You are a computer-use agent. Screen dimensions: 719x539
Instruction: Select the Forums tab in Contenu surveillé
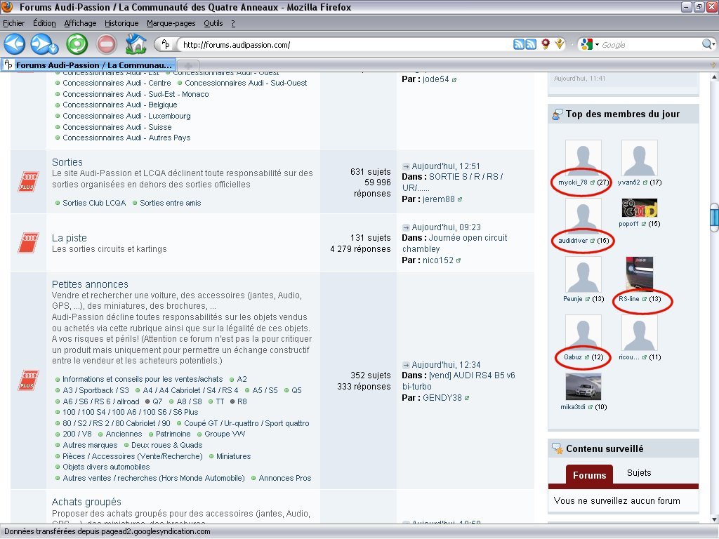click(x=589, y=475)
